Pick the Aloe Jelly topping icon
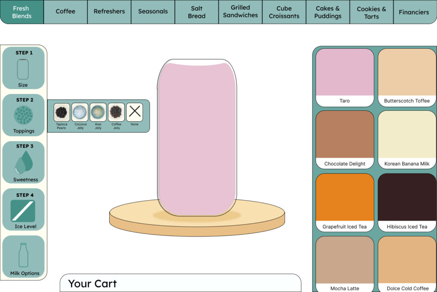The height and width of the screenshot is (292, 437). (x=98, y=112)
